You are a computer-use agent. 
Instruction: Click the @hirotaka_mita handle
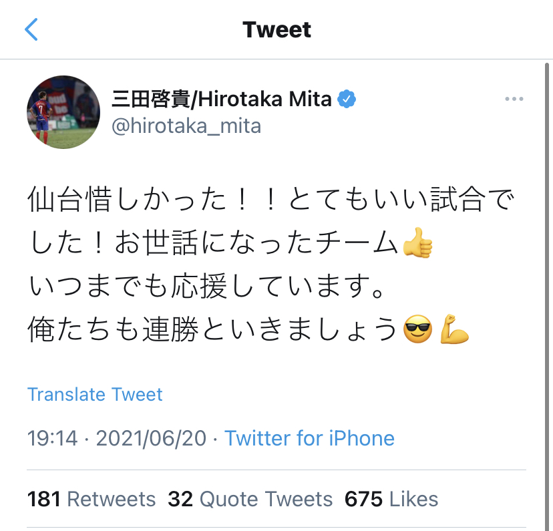[186, 126]
